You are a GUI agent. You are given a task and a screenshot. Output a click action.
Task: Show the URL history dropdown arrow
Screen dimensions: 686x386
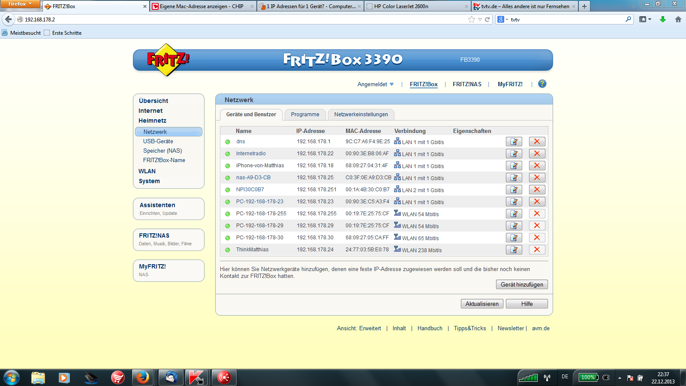(x=480, y=19)
